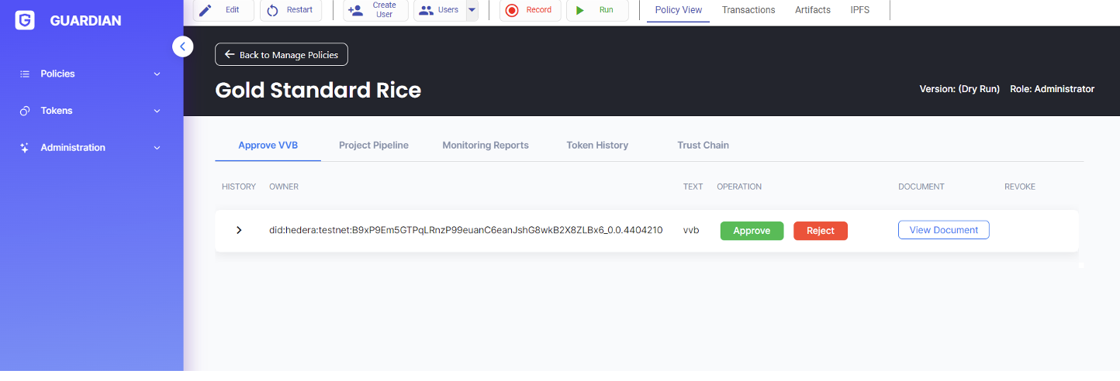Select the Monitoring Reports tab

click(x=485, y=145)
